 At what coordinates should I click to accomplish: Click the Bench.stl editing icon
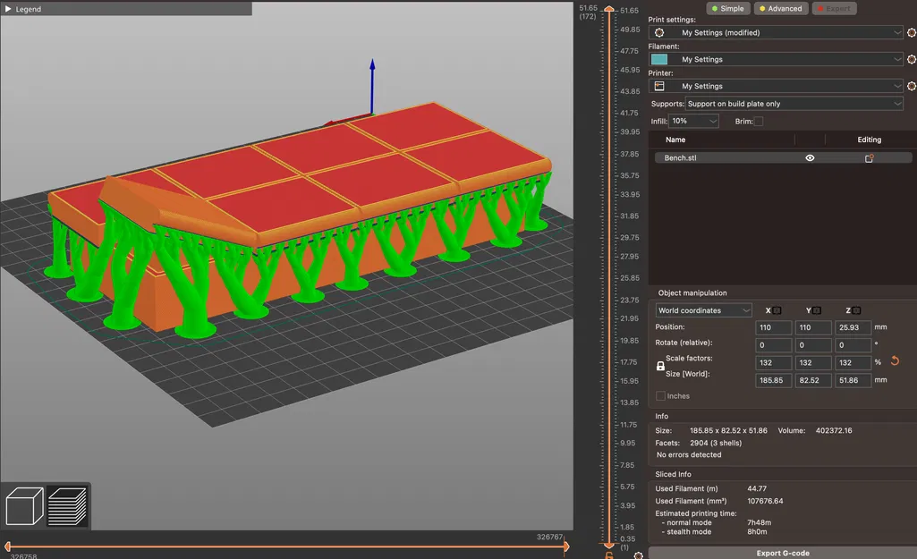pyautogui.click(x=869, y=158)
